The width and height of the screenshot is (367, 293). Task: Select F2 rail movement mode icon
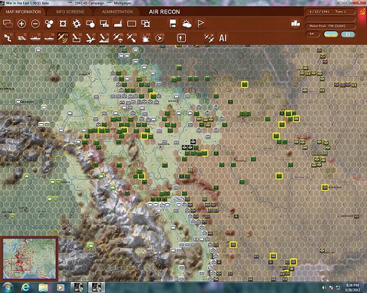pyautogui.click(x=22, y=38)
